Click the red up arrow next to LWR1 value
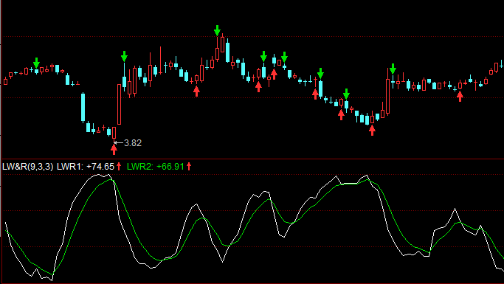The width and height of the screenshot is (504, 284). (x=119, y=167)
